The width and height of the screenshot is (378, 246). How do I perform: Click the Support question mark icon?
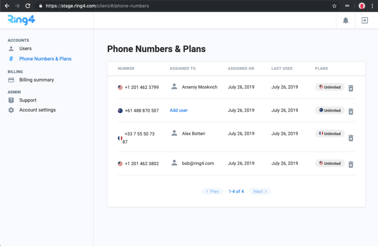pos(11,100)
